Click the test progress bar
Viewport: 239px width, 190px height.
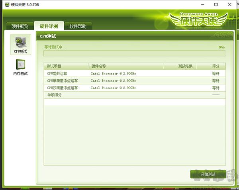[x=135, y=54]
